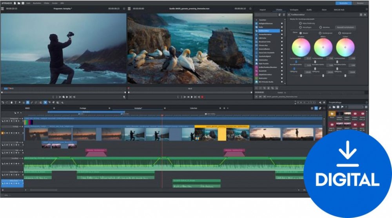Screen dimensions: 392x218
Task: Click the Schatten color wheel
Action: pos(301,47)
